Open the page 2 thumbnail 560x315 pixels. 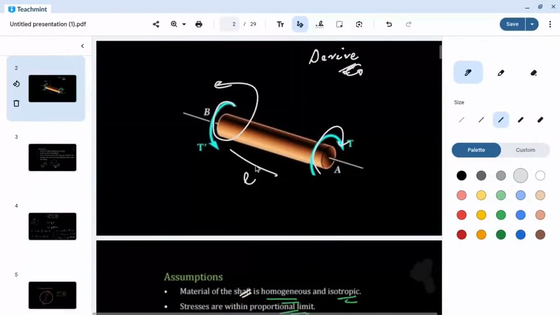tap(52, 88)
